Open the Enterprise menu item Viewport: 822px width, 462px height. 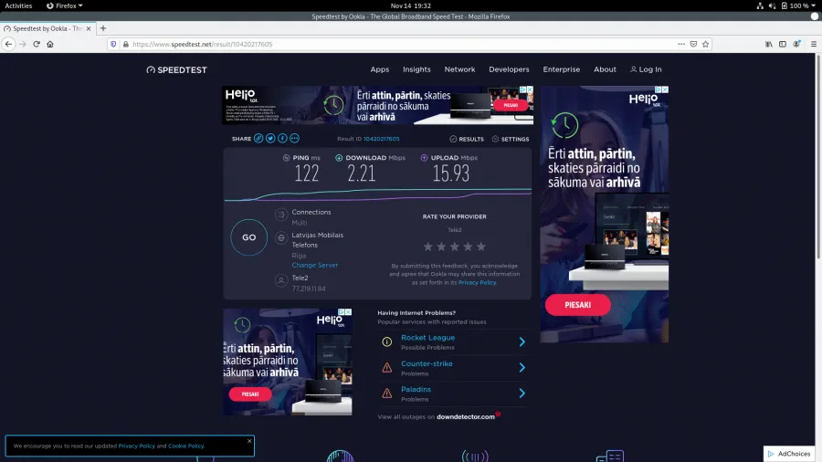tap(562, 69)
